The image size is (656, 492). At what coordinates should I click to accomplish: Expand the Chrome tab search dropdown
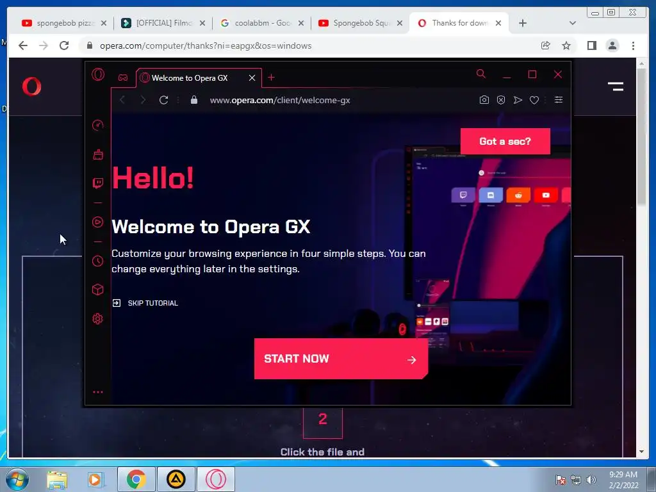[x=573, y=23]
